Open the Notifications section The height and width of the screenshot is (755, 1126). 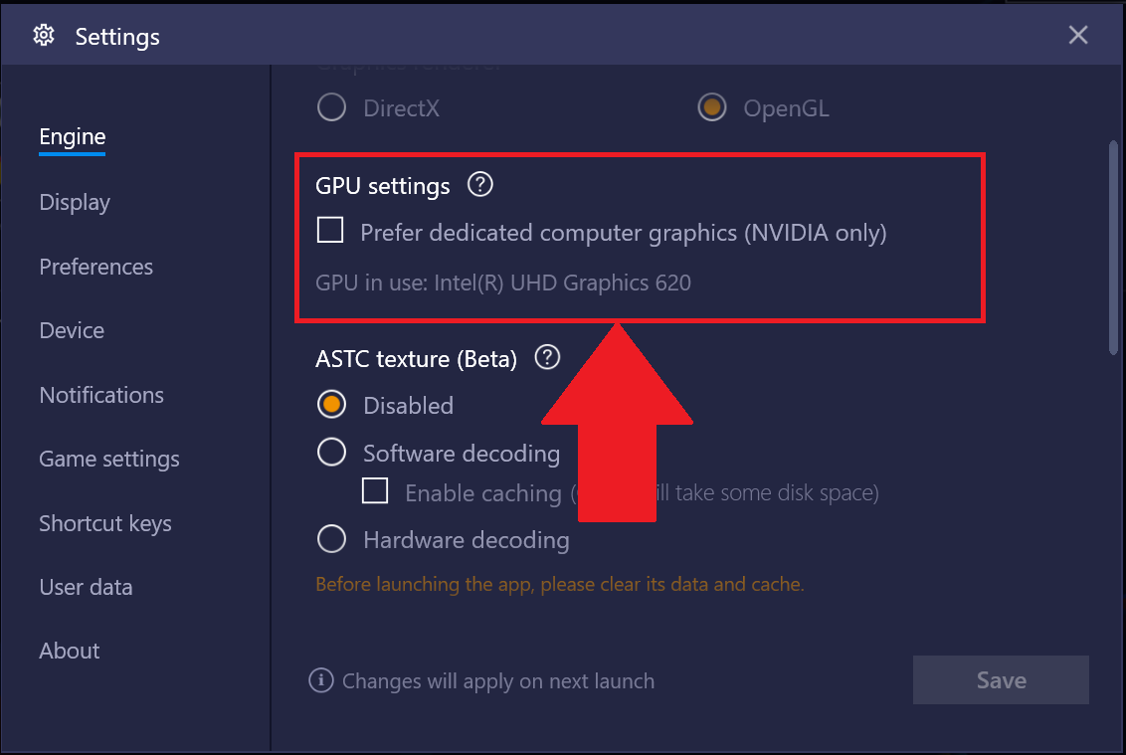[x=101, y=395]
